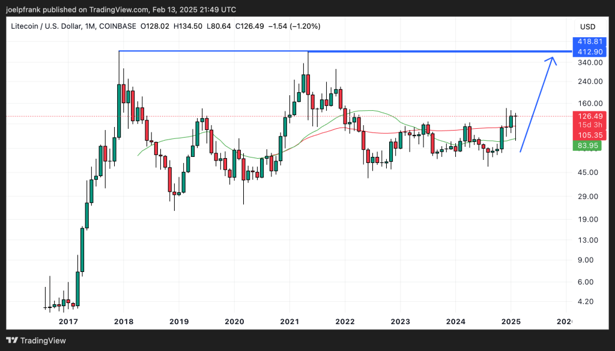
Task: Click the "TradingView" wordmark in the footer
Action: tap(43, 340)
